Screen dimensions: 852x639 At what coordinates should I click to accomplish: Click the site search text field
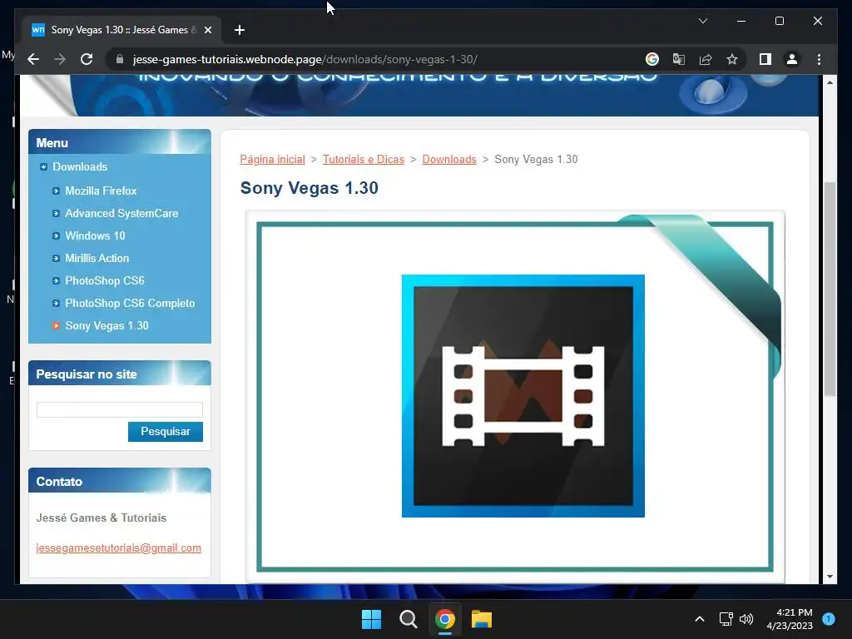[x=120, y=409]
